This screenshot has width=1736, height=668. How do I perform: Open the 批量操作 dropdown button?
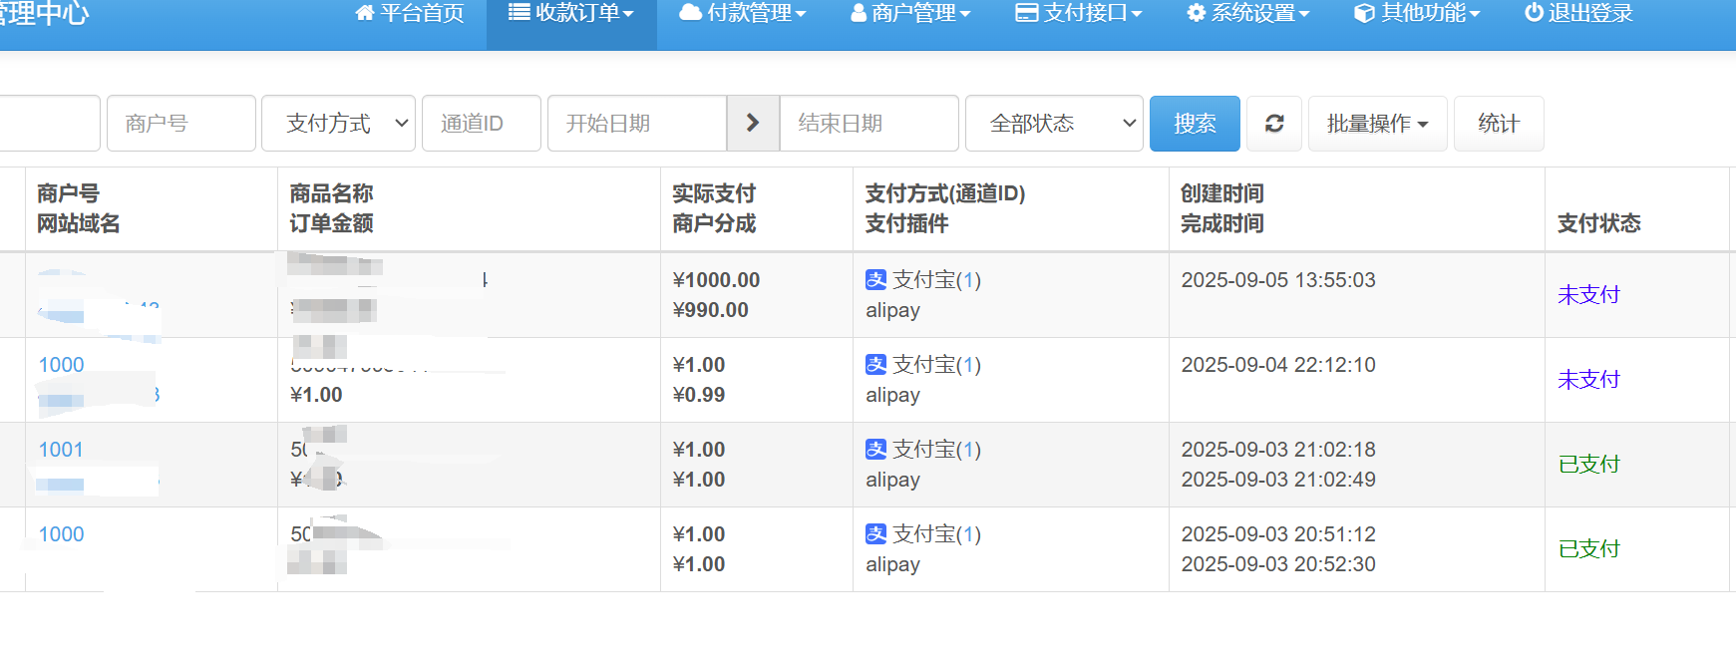point(1377,124)
